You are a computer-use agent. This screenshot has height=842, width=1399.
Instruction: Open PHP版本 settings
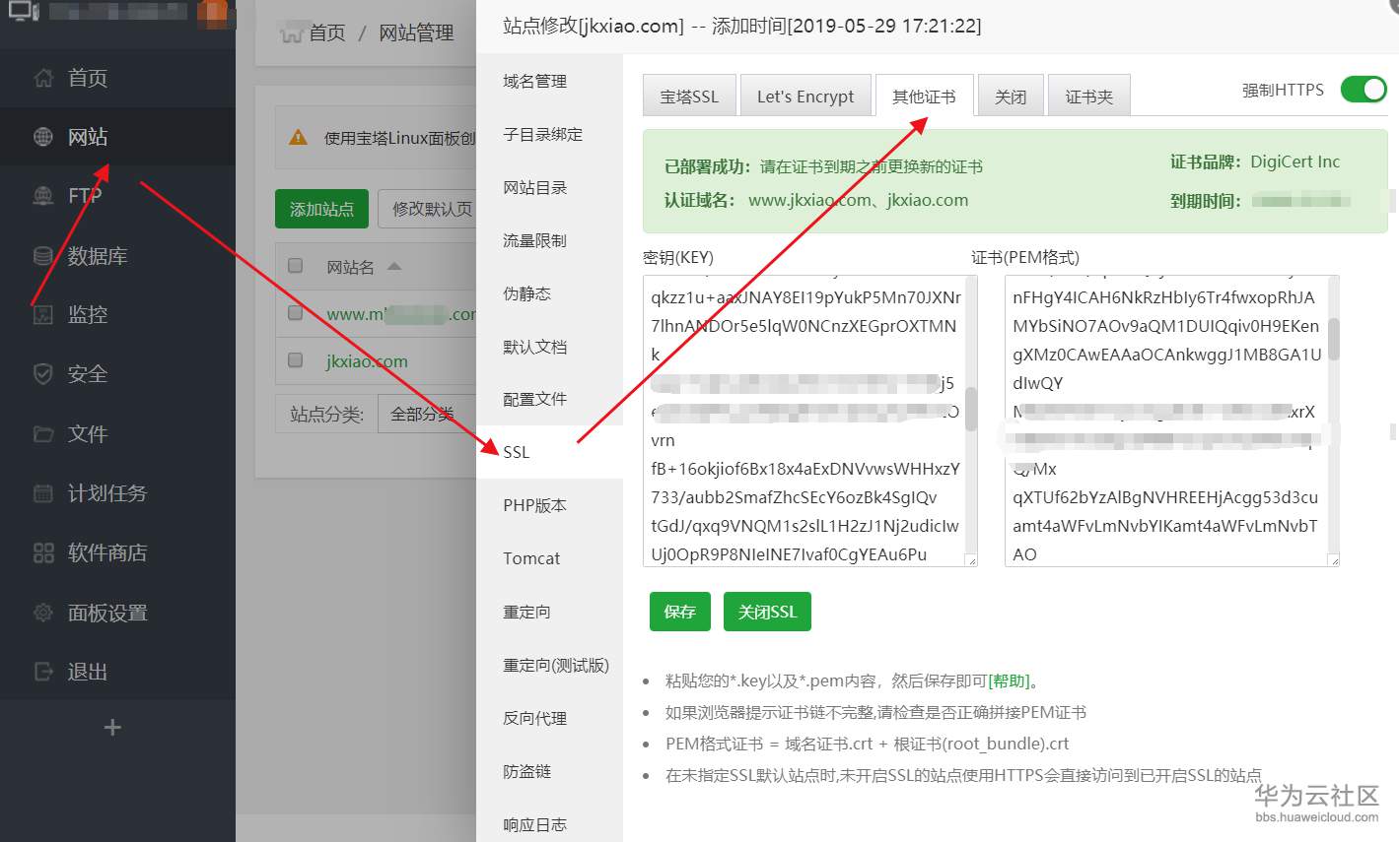tap(535, 506)
